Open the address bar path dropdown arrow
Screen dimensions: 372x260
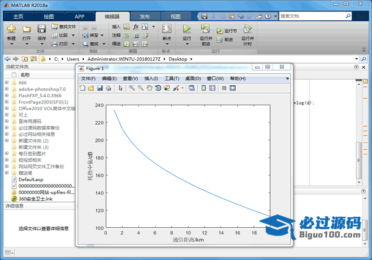pyautogui.click(x=356, y=59)
